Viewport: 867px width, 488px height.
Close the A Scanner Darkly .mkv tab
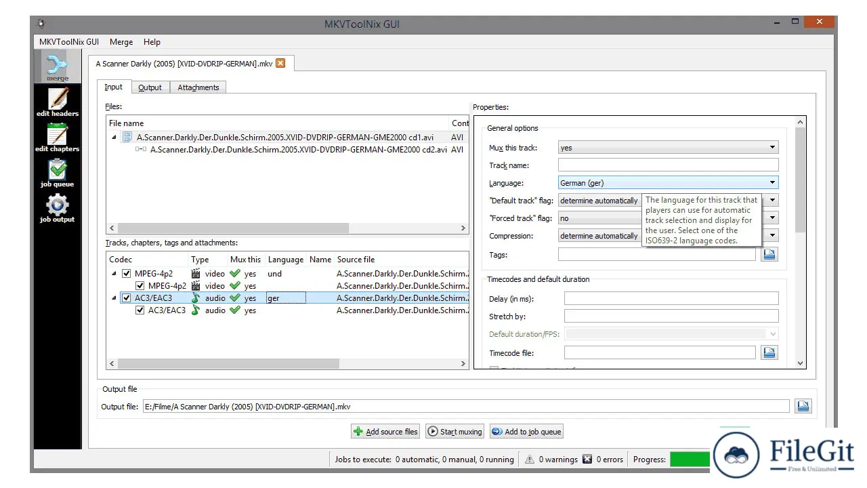[280, 63]
